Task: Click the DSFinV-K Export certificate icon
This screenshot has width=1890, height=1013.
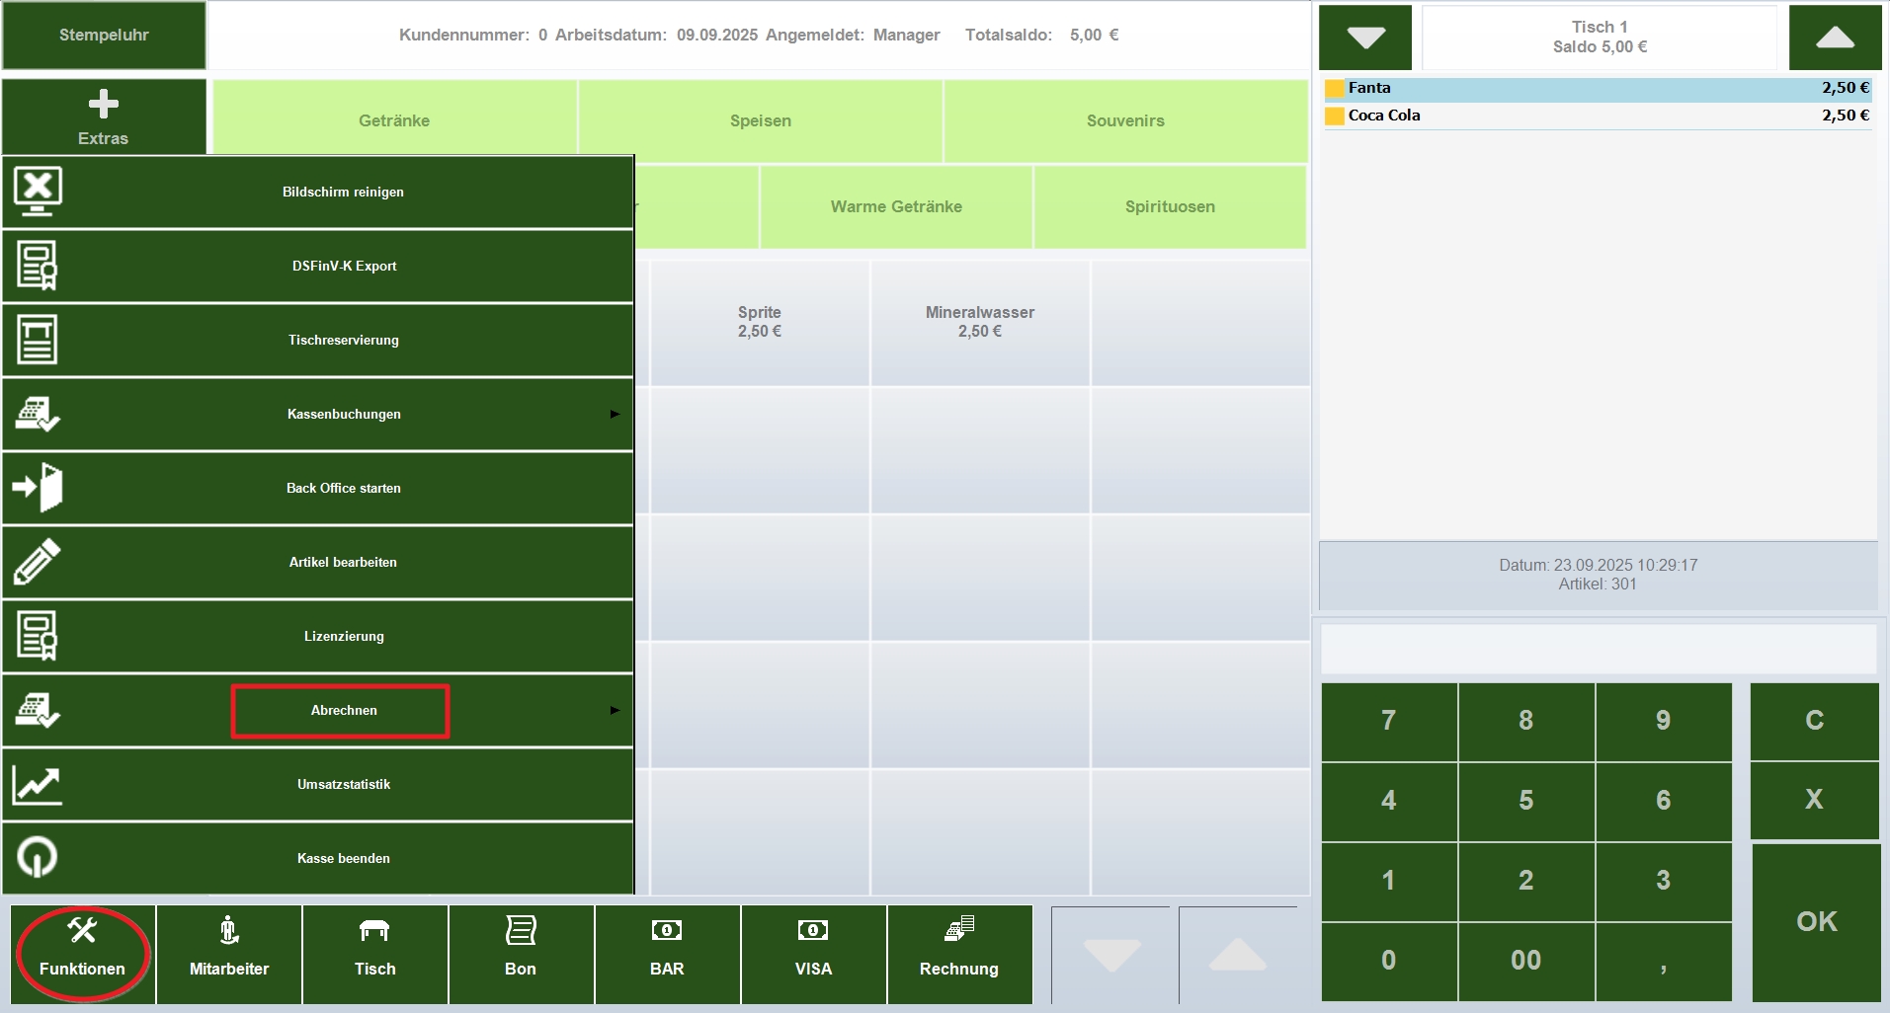Action: click(38, 266)
